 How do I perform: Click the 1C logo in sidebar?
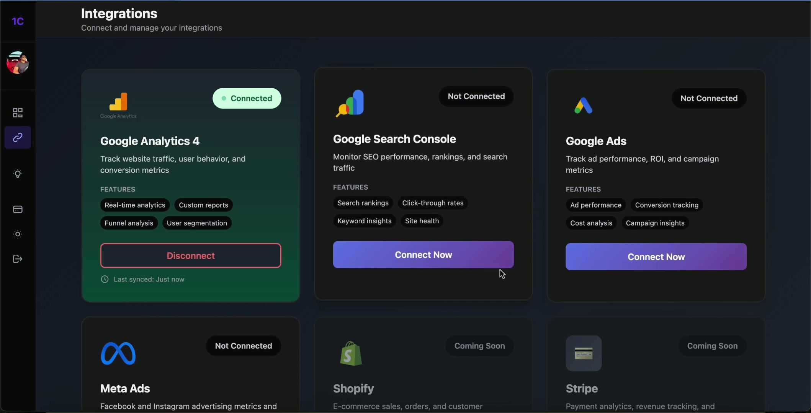[x=18, y=21]
